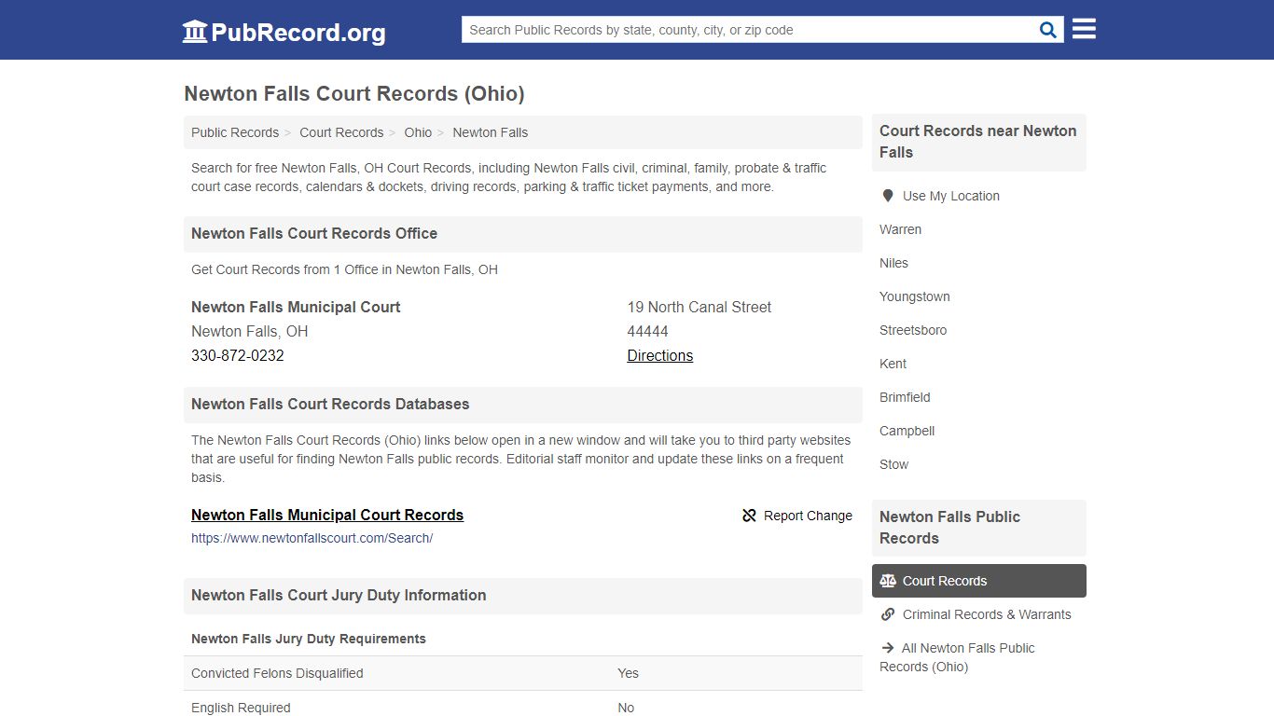Click the scales icon next to Court Records
The height and width of the screenshot is (716, 1274).
pyautogui.click(x=888, y=581)
